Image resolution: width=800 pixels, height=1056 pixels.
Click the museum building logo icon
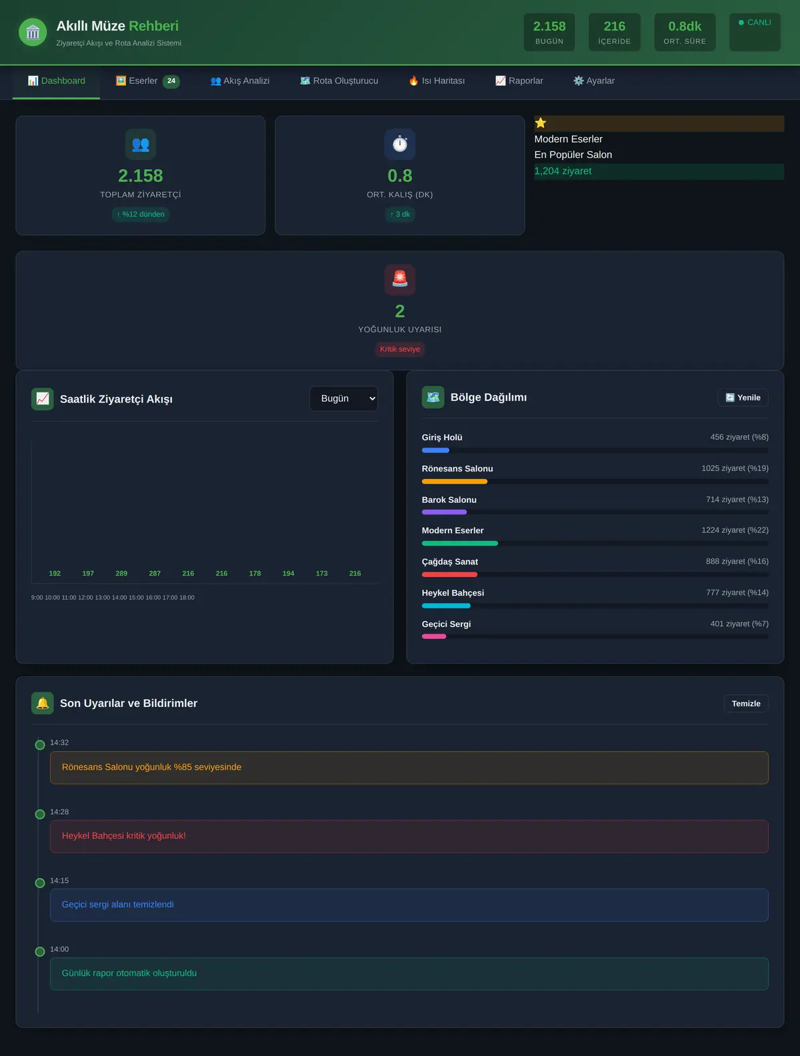pyautogui.click(x=33, y=32)
